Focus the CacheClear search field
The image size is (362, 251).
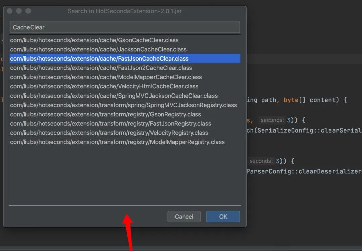click(x=125, y=27)
